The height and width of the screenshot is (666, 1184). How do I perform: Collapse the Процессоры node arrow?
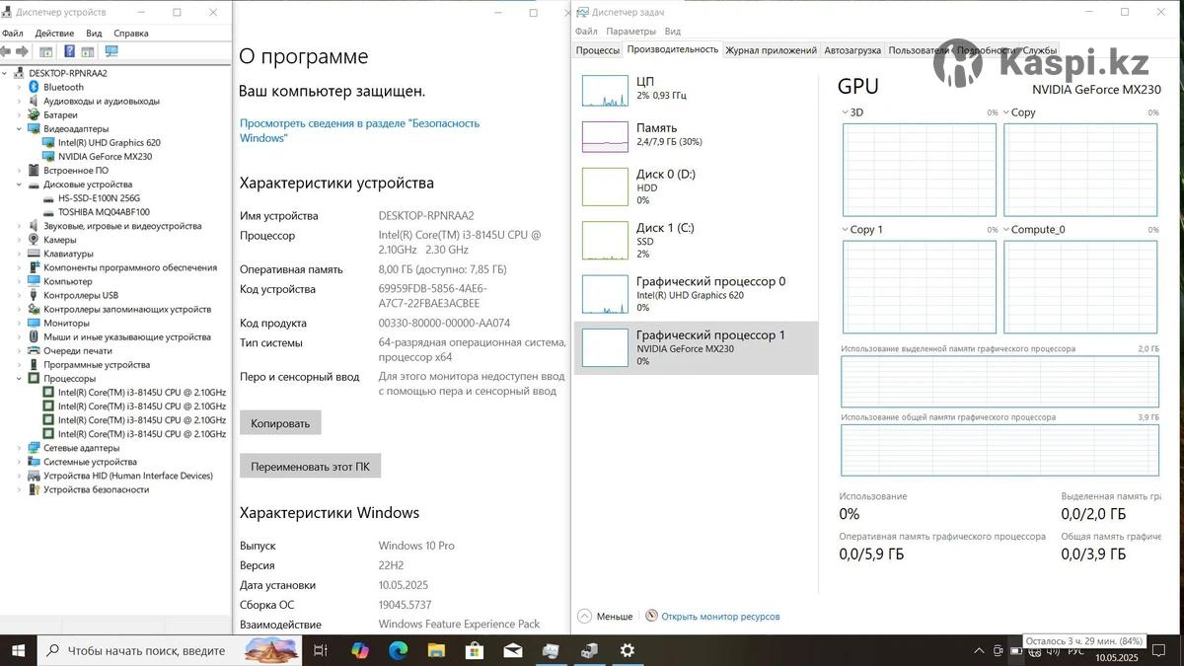[19, 378]
